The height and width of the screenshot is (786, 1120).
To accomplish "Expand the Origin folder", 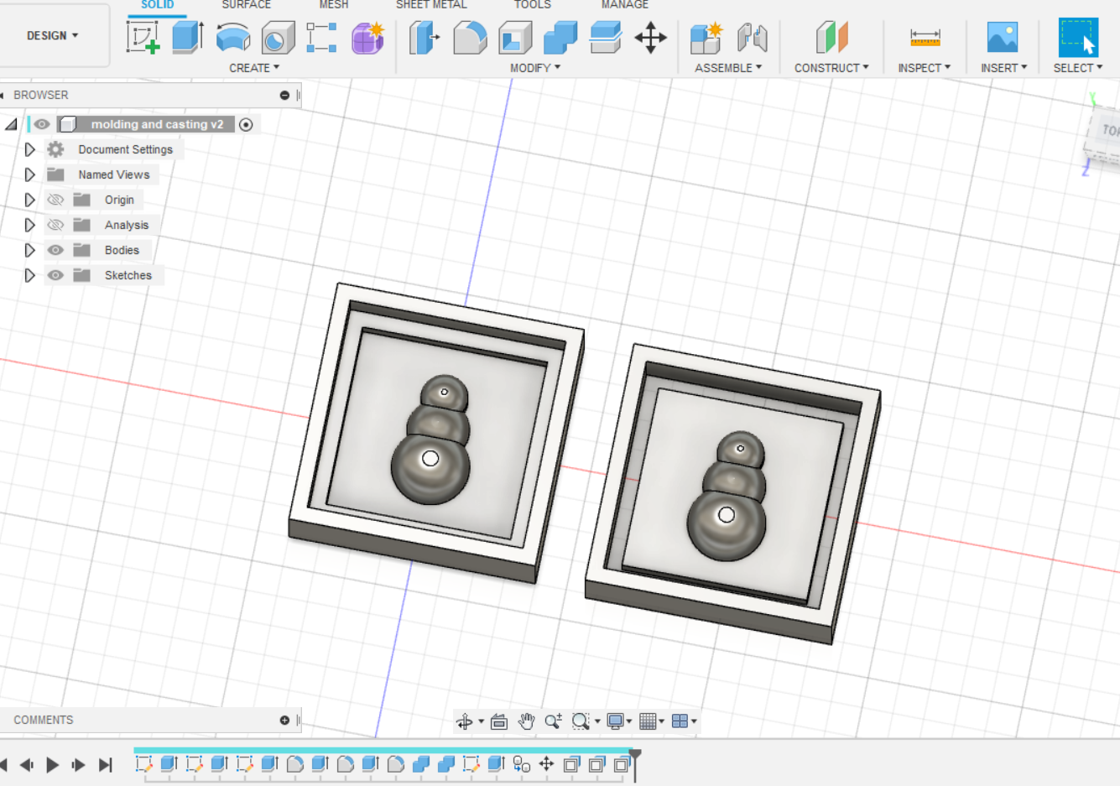I will (x=29, y=200).
